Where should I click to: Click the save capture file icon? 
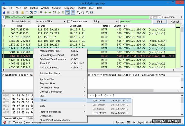(27, 13)
